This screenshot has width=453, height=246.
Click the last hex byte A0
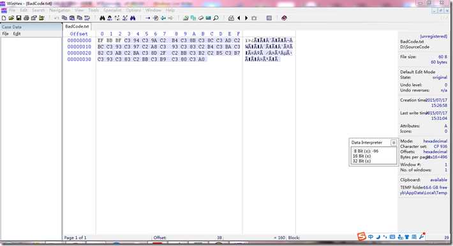202,59
